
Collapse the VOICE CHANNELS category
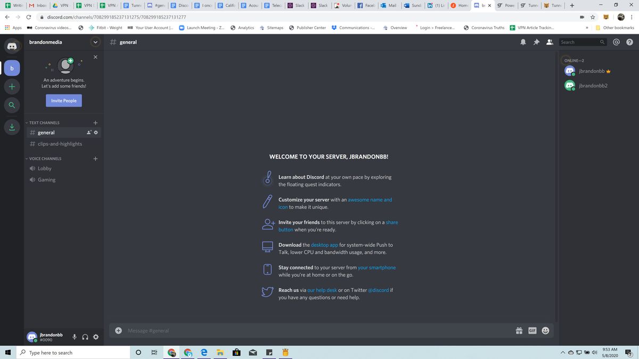tap(44, 158)
